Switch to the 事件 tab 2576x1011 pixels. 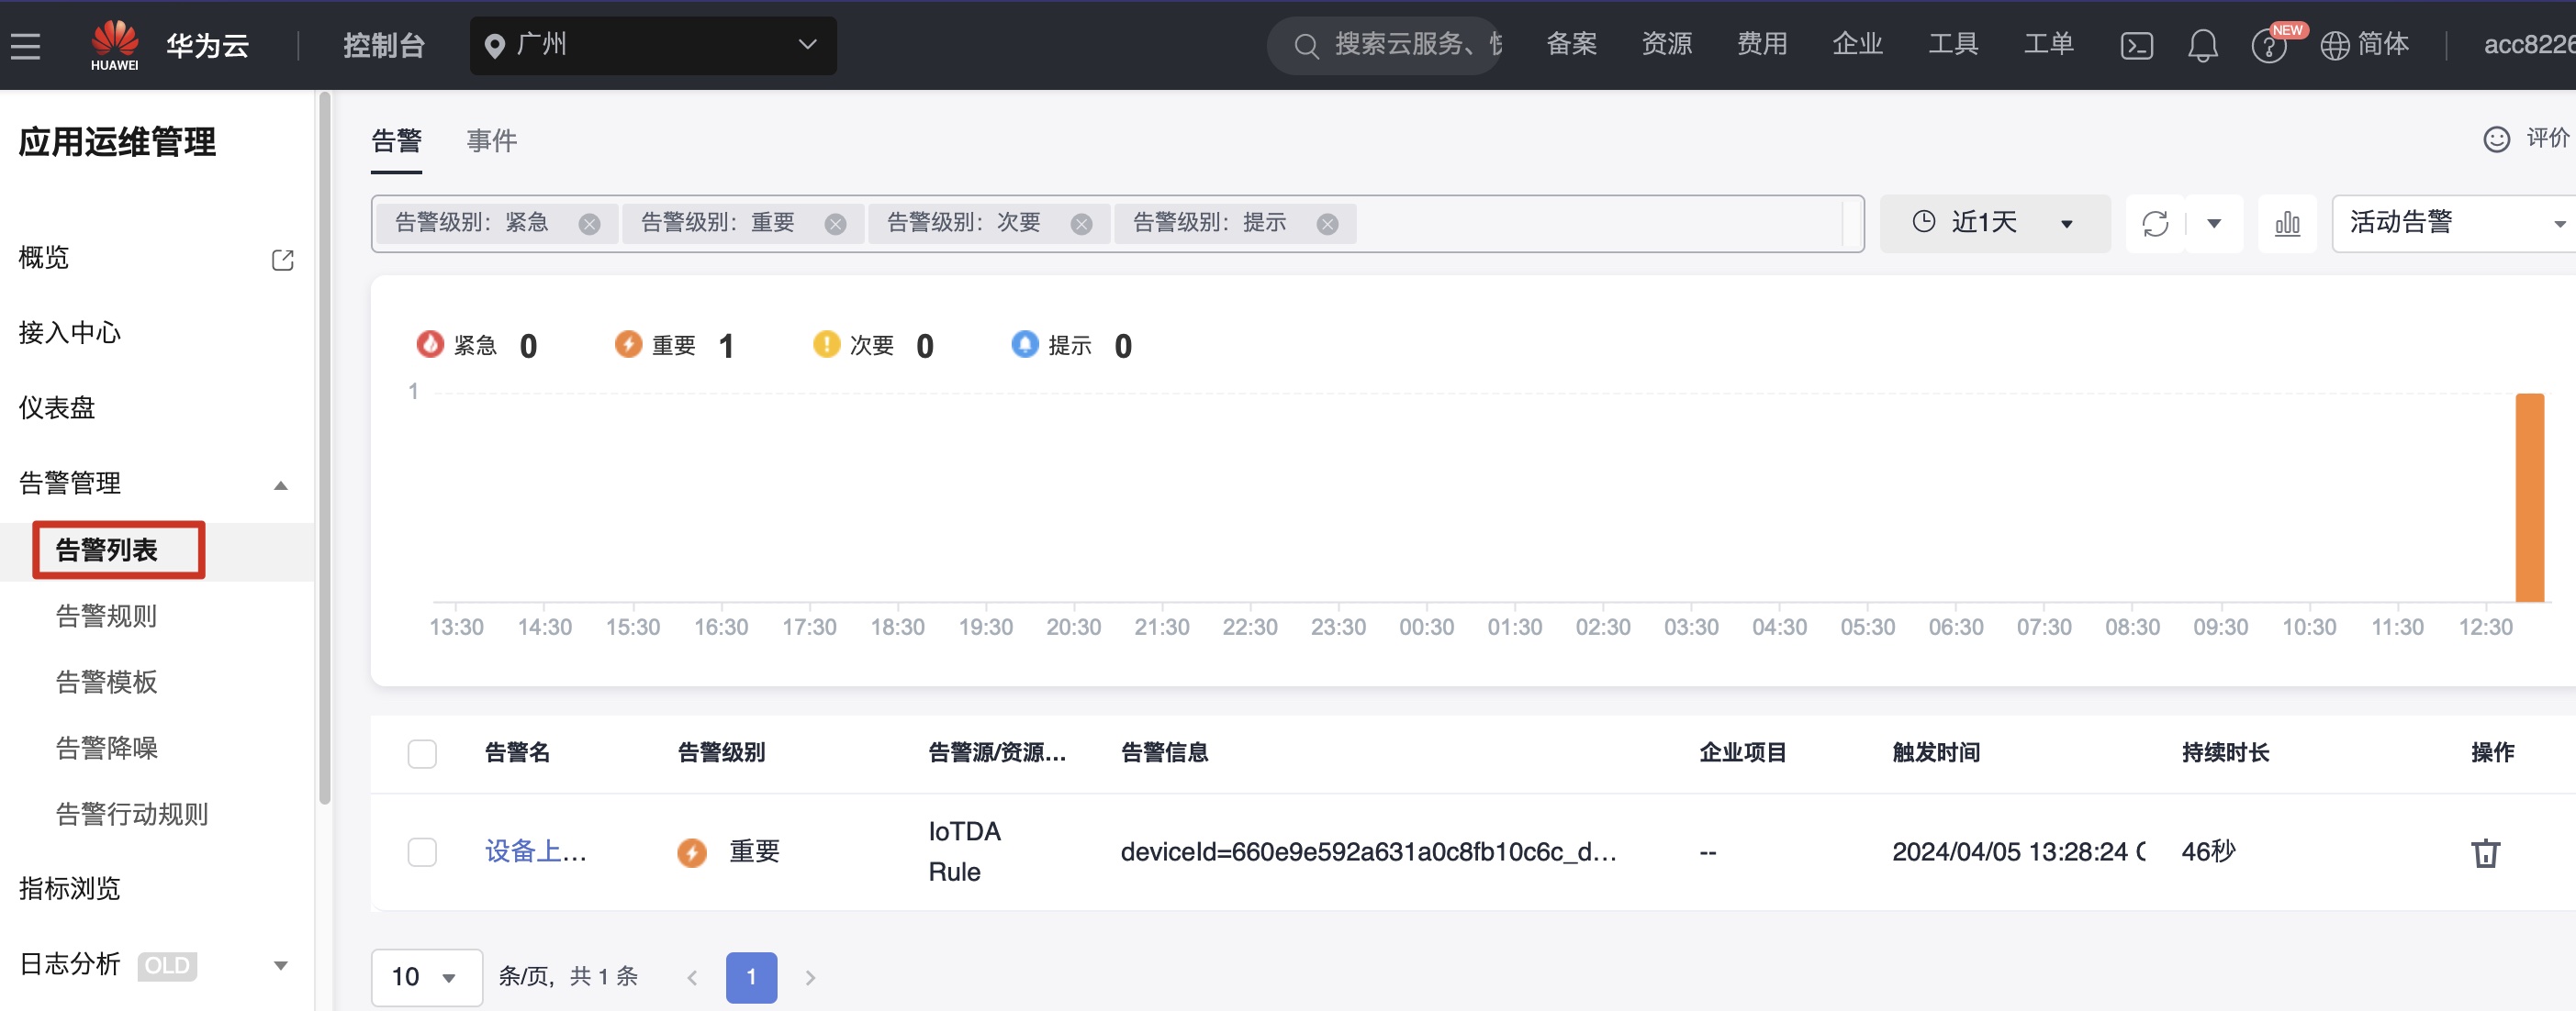(x=490, y=139)
